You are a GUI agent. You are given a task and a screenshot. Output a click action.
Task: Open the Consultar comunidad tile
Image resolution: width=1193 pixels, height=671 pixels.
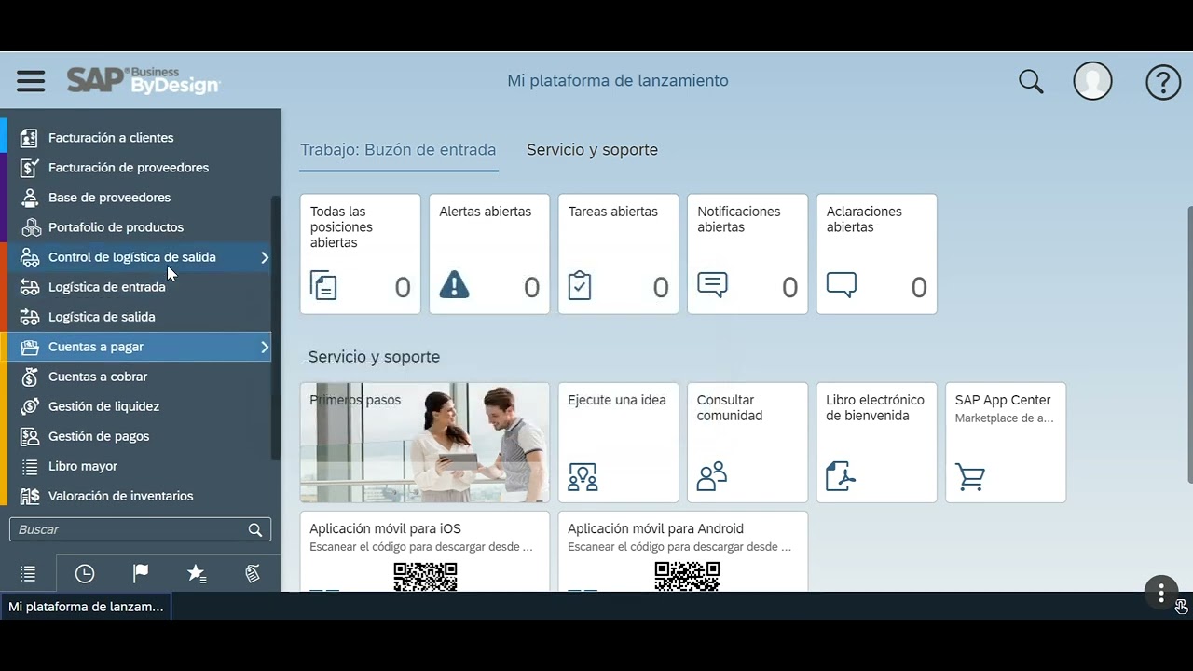[x=747, y=443]
